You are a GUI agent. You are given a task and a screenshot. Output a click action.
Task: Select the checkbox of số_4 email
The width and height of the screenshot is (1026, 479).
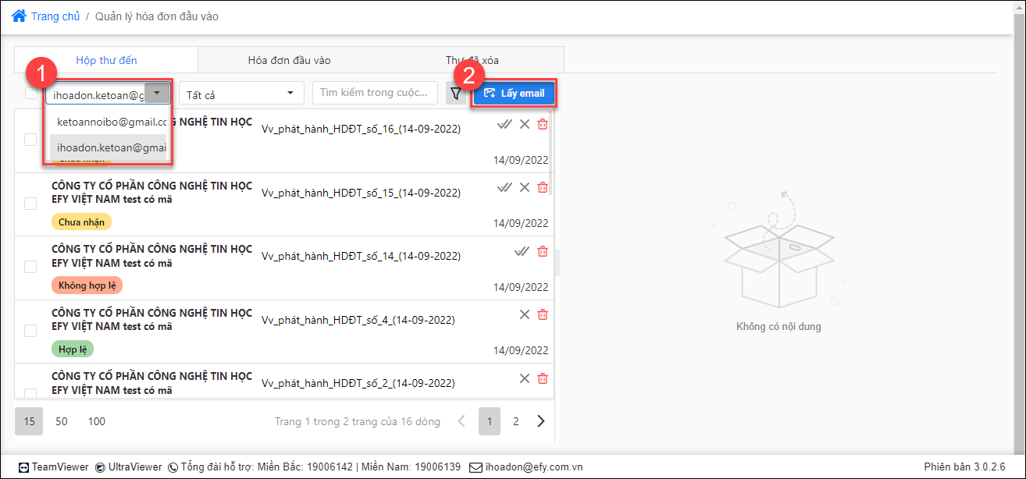(x=30, y=330)
